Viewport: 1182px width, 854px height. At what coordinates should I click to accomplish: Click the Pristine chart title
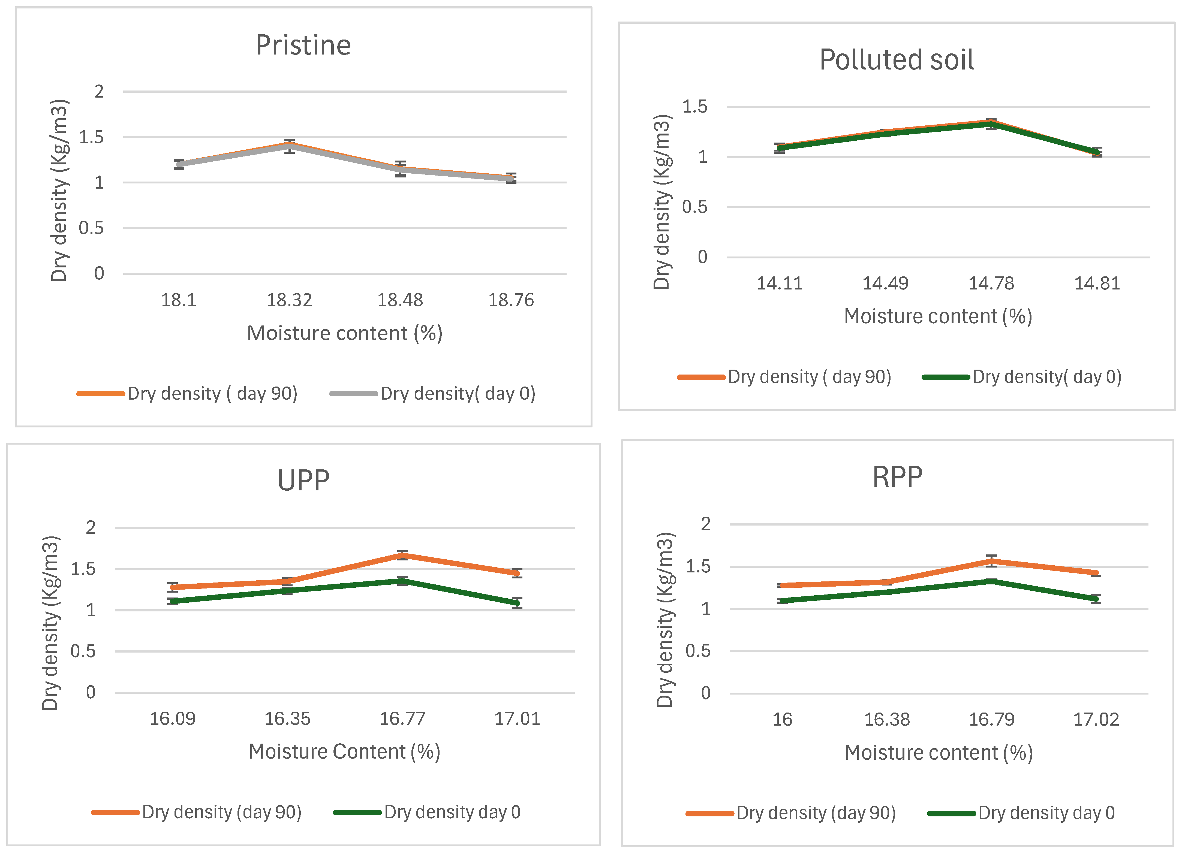[303, 45]
